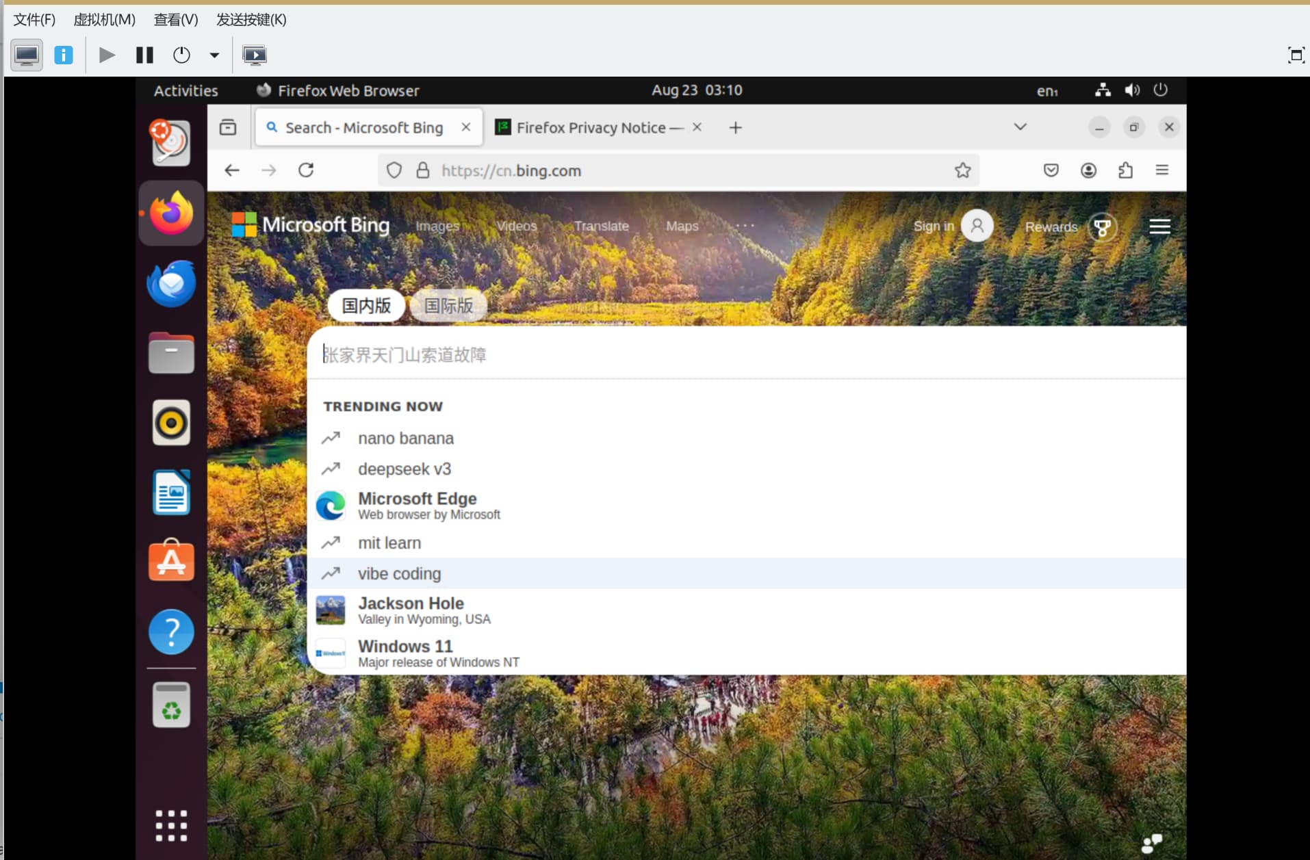Switch to the 国内版 search mode
This screenshot has height=860, width=1310.
pos(366,306)
